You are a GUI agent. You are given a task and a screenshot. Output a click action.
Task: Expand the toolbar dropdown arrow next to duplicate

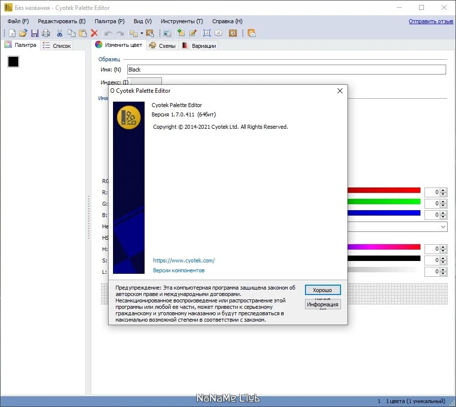pyautogui.click(x=142, y=33)
